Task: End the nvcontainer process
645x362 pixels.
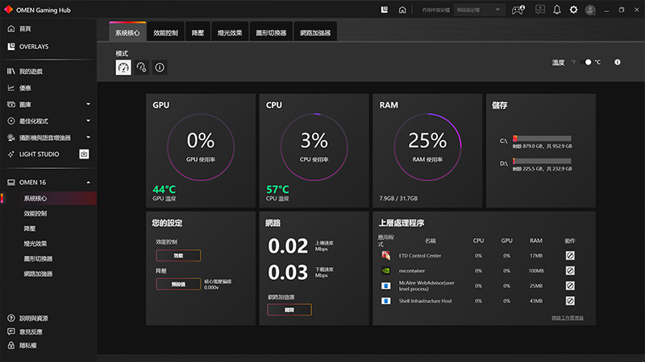Action: click(569, 270)
